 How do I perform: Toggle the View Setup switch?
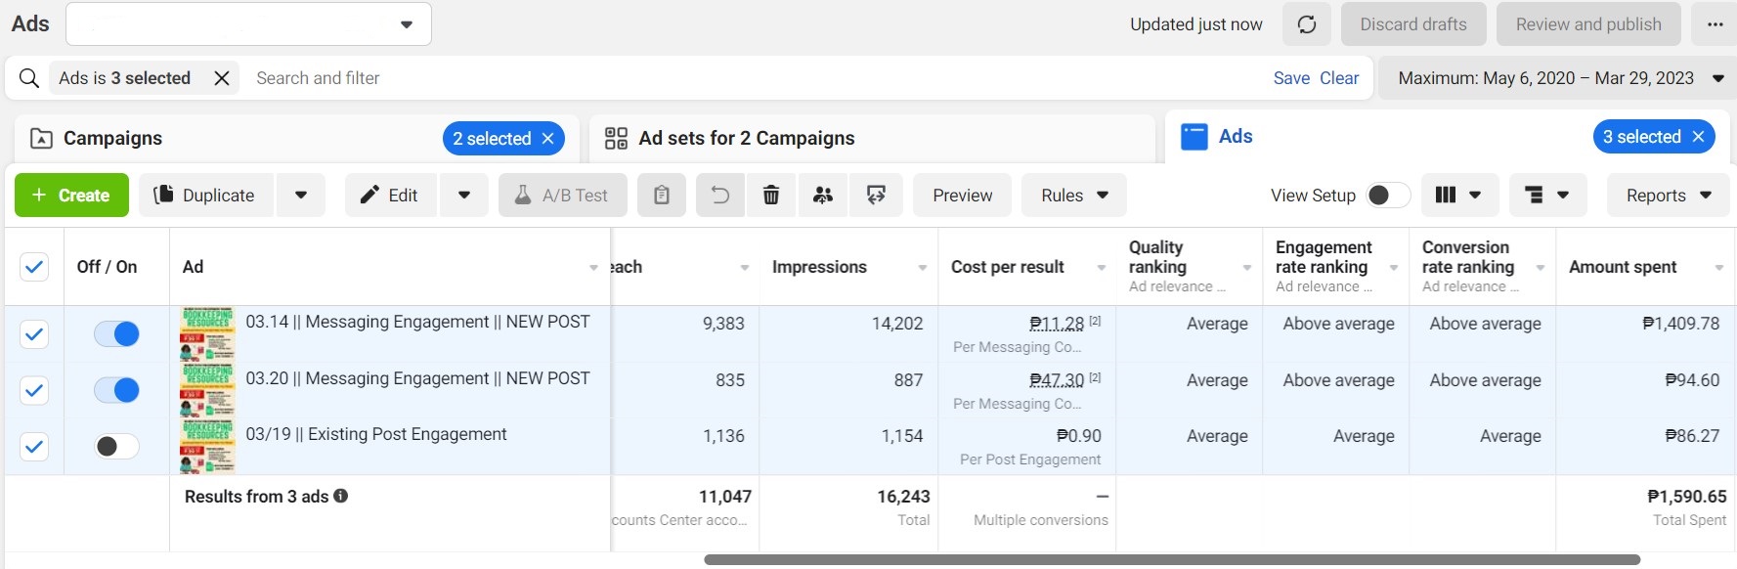click(x=1387, y=196)
